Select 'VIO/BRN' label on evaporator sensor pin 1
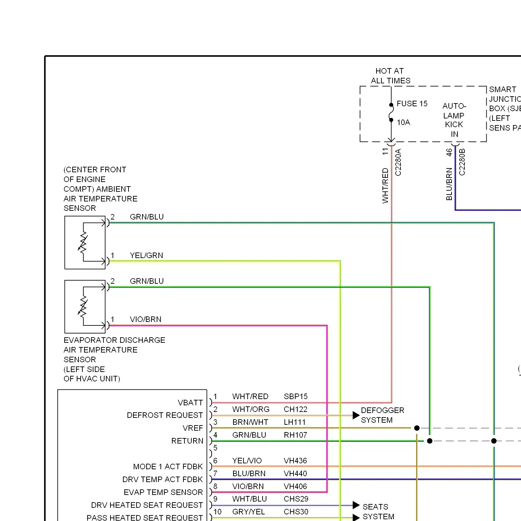The width and height of the screenshot is (521, 521). click(146, 319)
